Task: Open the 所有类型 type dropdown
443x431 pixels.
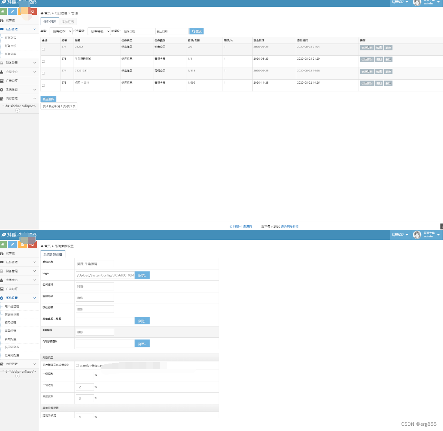Action: tap(61, 31)
